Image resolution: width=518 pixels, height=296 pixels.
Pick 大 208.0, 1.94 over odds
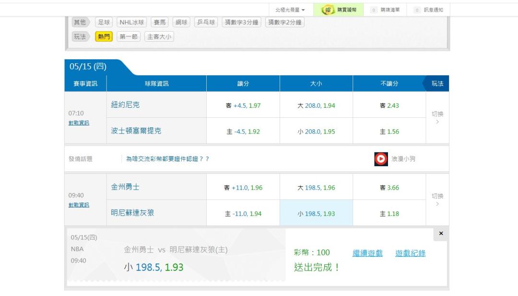[x=316, y=105]
